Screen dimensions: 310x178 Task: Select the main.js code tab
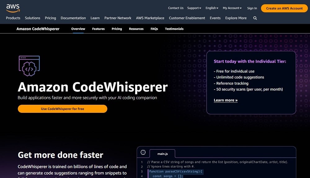(x=162, y=154)
